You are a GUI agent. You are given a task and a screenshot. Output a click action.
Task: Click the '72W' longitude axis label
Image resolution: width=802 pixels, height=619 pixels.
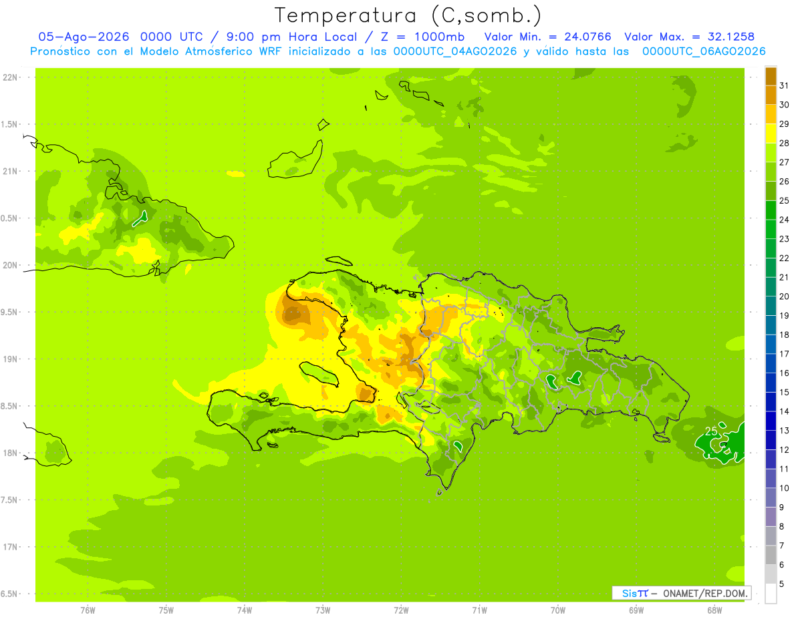click(401, 610)
